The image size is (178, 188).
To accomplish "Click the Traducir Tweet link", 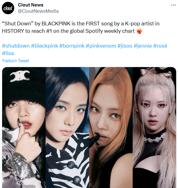I will pyautogui.click(x=15, y=61).
